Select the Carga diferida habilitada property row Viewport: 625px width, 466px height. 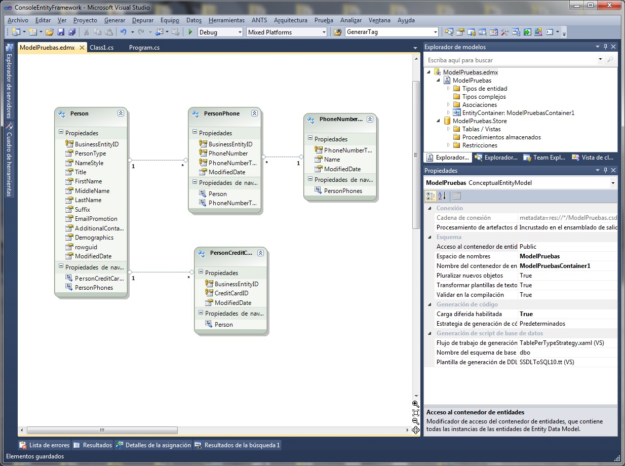[521, 314]
